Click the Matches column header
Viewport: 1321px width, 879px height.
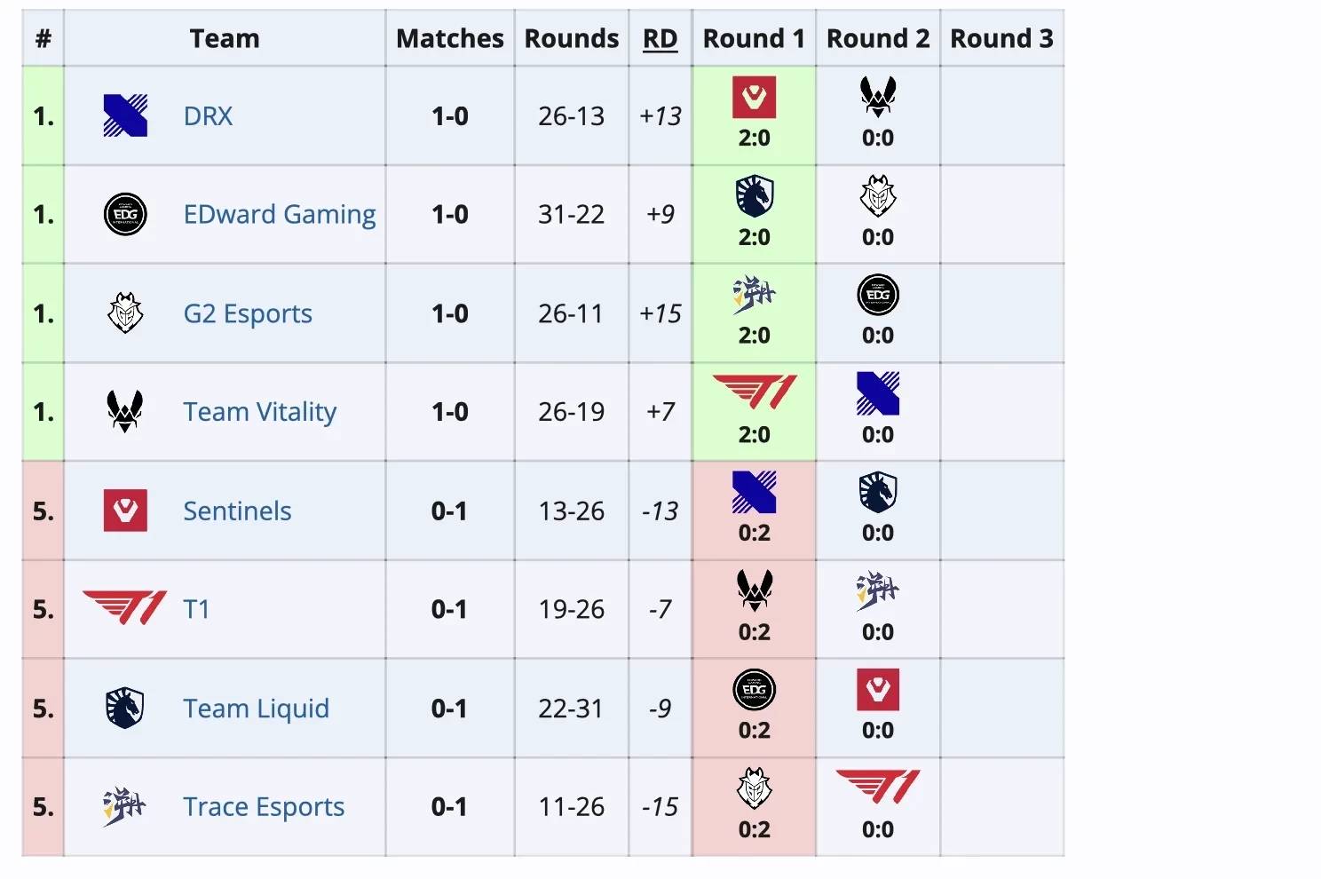click(x=449, y=39)
